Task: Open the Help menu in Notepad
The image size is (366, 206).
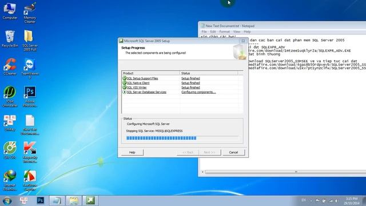Action: (x=247, y=31)
